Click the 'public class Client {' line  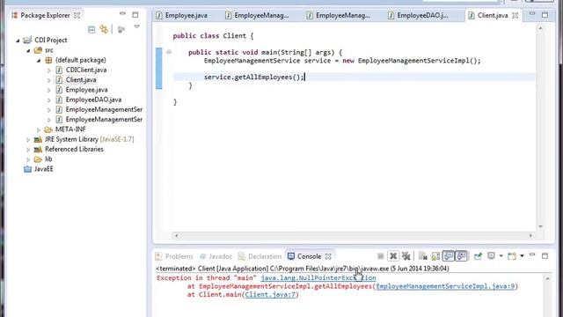pos(213,36)
